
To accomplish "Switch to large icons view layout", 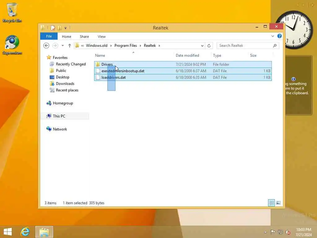I will pos(278,203).
